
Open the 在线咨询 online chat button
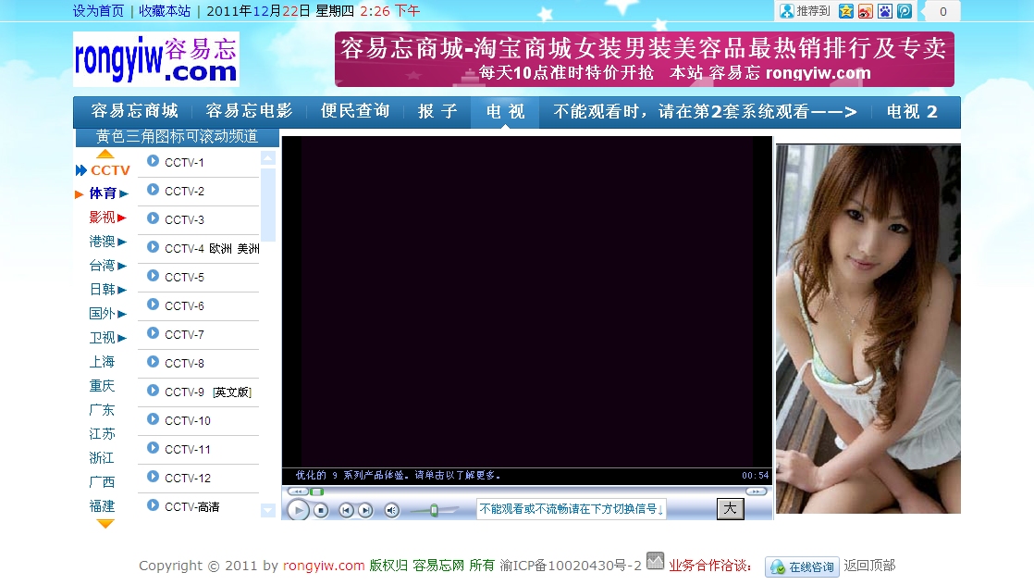click(802, 566)
